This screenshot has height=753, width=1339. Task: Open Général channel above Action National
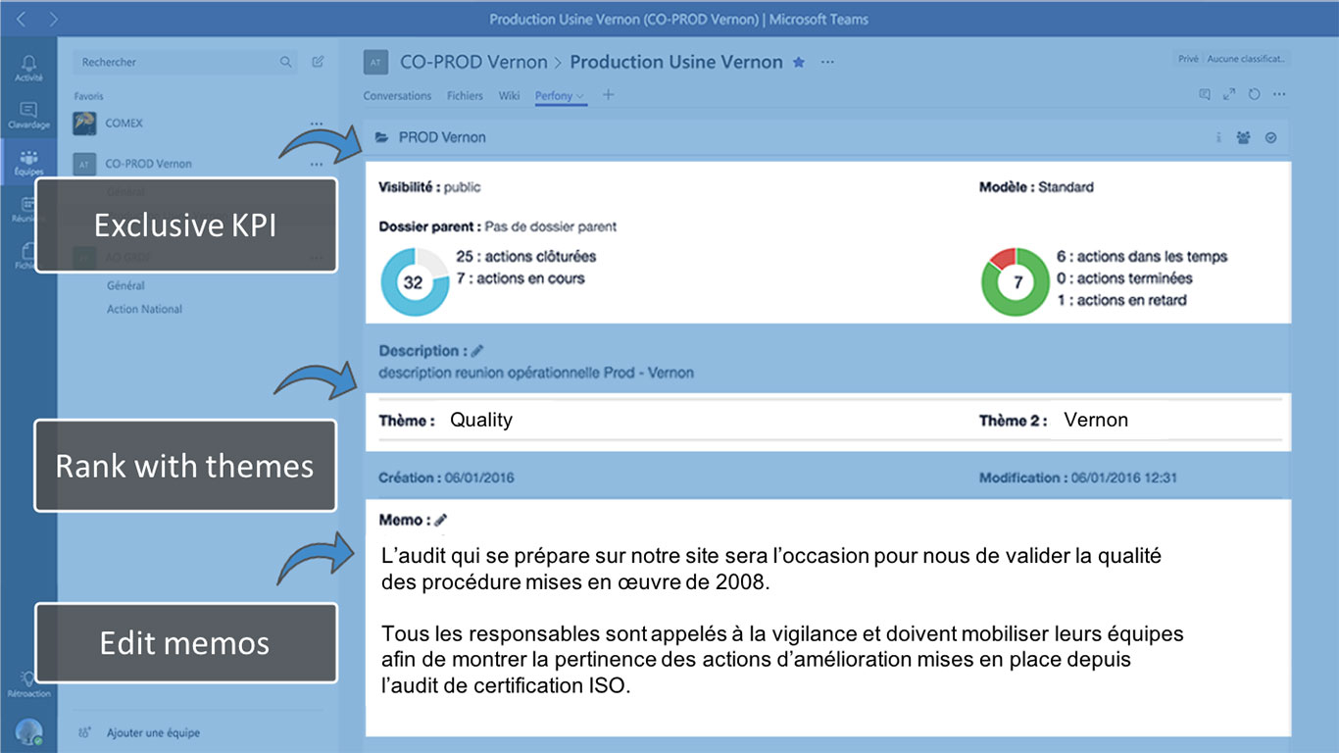click(125, 285)
